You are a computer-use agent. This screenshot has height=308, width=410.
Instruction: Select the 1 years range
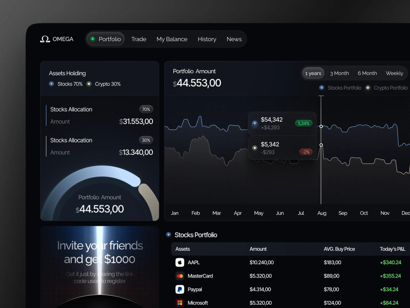tap(313, 74)
